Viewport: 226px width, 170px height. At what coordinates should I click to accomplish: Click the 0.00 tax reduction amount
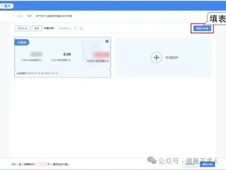(x=67, y=54)
